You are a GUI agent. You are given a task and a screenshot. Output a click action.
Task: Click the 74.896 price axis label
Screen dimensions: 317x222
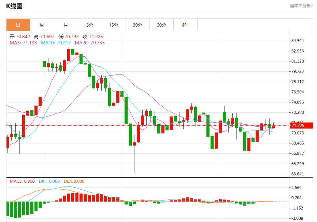(298, 102)
